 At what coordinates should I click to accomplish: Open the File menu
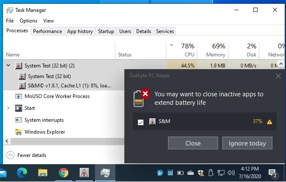[x=10, y=21]
